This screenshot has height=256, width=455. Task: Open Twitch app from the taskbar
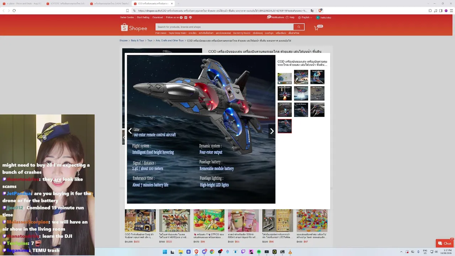(x=243, y=252)
